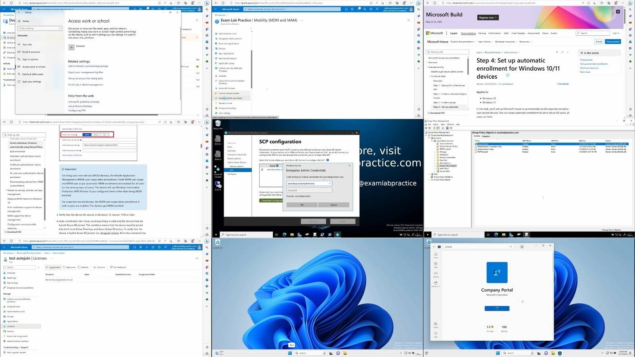Screen dimensions: 635x357
Task: Select All for MDM user scope
Action: point(104,135)
